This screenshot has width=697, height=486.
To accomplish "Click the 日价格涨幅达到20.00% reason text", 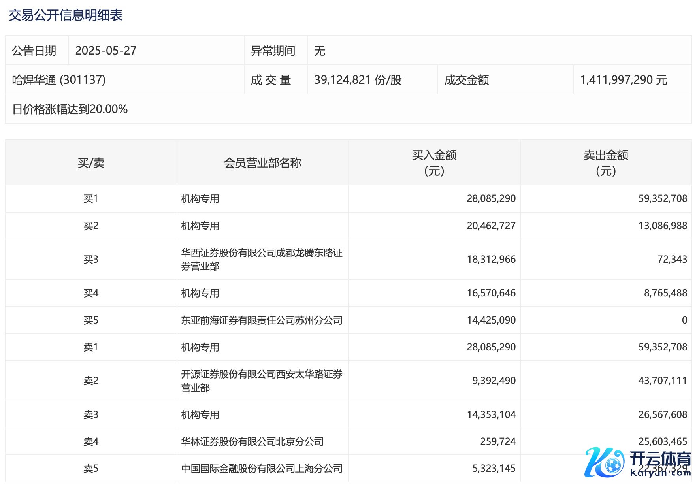I will coord(70,109).
